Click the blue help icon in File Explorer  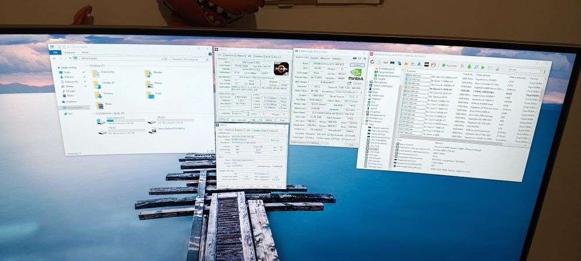[x=210, y=54]
